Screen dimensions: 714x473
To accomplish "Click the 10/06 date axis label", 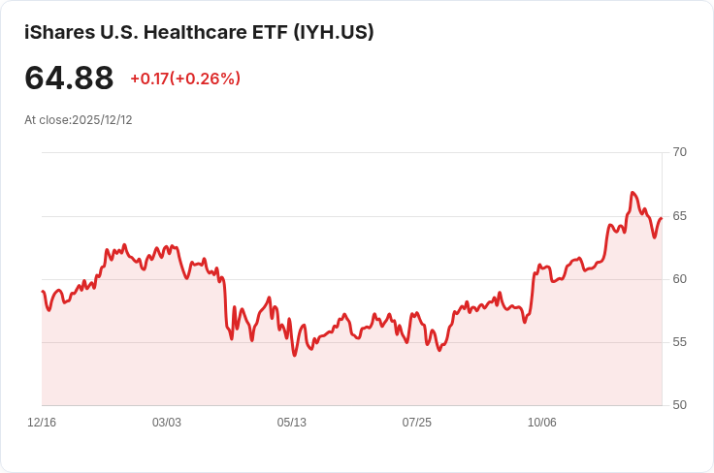I will pyautogui.click(x=542, y=423).
